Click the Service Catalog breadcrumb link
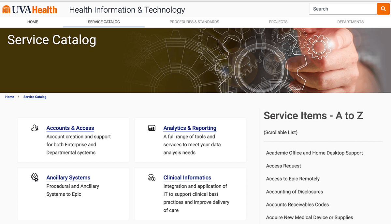 coord(35,97)
